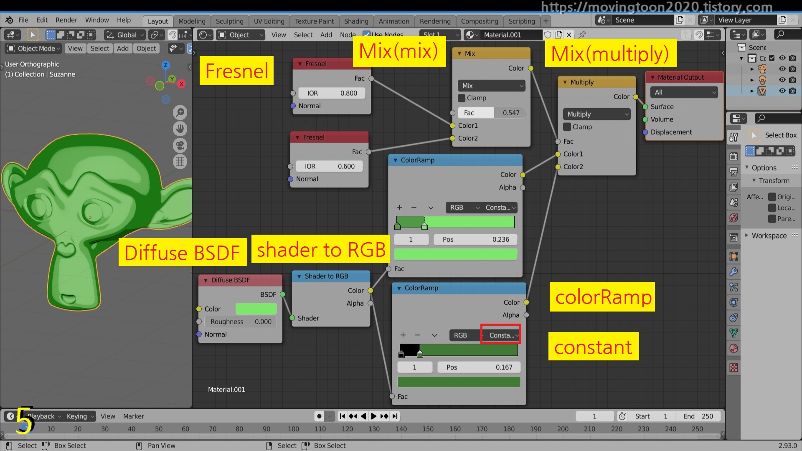
Task: Open the Render menu
Action: click(x=66, y=20)
